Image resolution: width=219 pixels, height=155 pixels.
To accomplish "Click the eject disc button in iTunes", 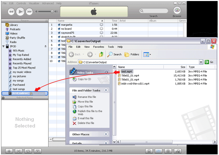I will 178,151.
